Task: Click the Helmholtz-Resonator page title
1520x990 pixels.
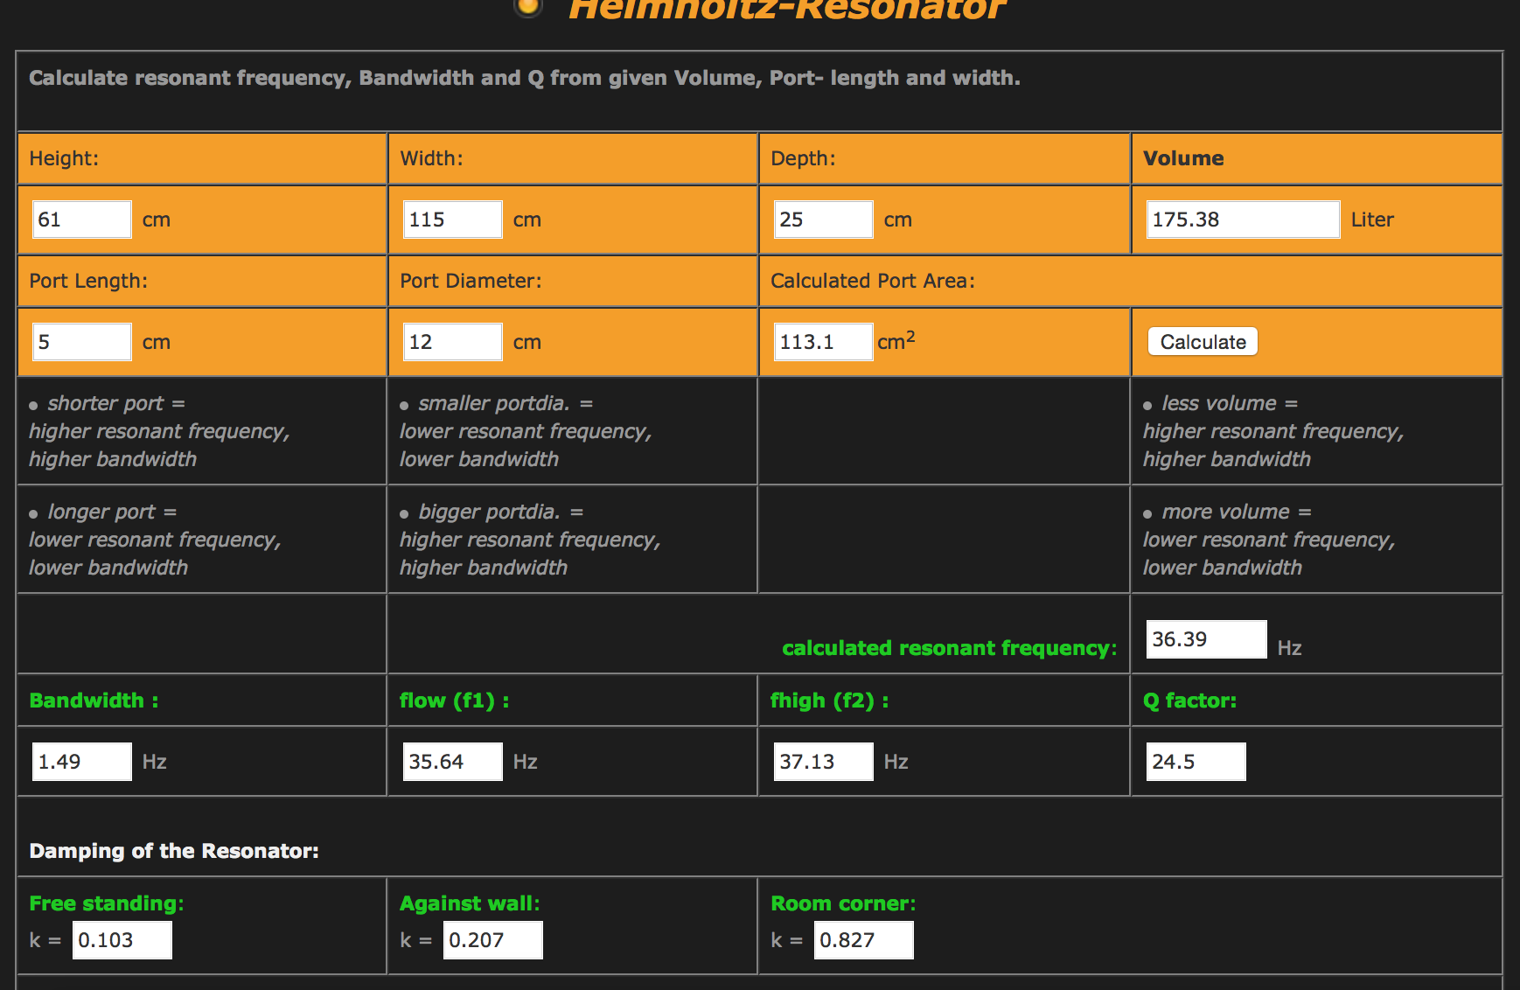Action: click(787, 9)
